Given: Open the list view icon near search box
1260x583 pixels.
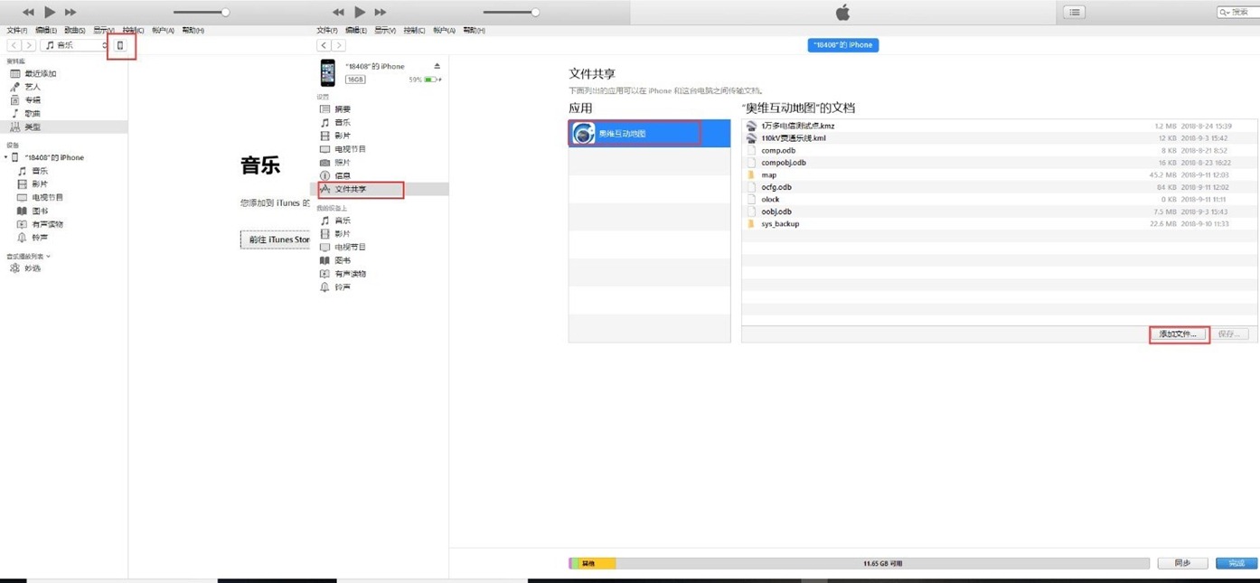Looking at the screenshot, I should pyautogui.click(x=1074, y=12).
